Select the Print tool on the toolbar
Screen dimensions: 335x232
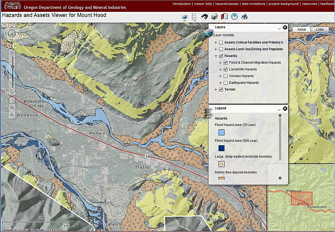[x=244, y=16]
